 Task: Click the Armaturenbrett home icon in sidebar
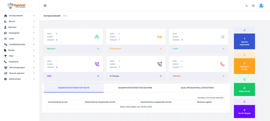coord(6,16)
